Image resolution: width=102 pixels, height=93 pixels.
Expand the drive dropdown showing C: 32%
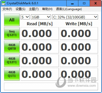pyautogui.click(x=75, y=17)
